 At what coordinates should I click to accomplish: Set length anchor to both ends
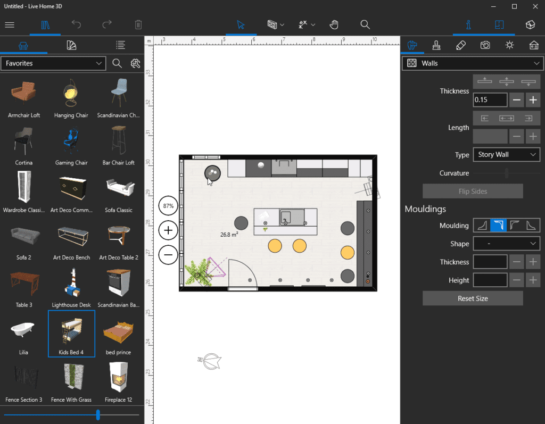coord(507,119)
